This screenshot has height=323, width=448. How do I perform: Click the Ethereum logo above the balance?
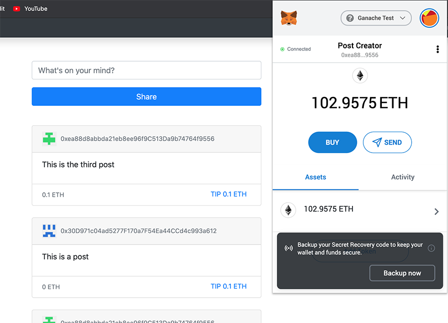click(360, 76)
